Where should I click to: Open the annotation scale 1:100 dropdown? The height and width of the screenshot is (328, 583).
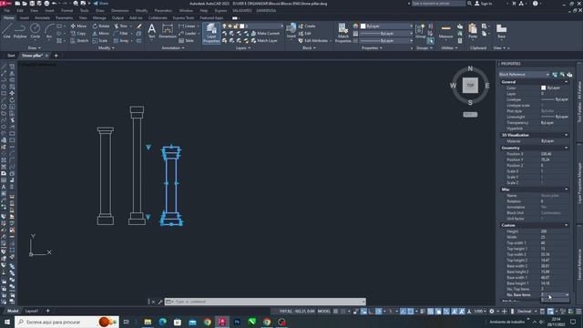pos(480,311)
